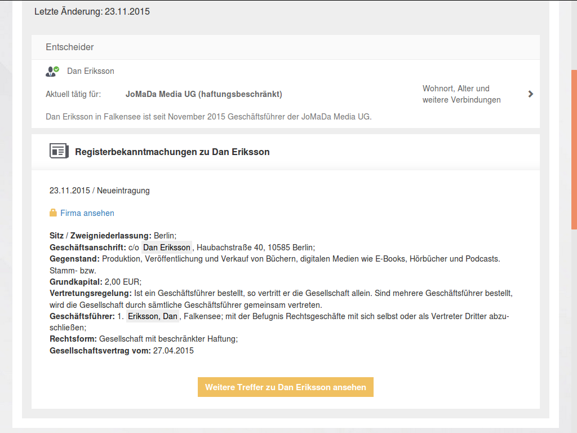Click the orange scrollbar on the right edge

tap(574, 149)
